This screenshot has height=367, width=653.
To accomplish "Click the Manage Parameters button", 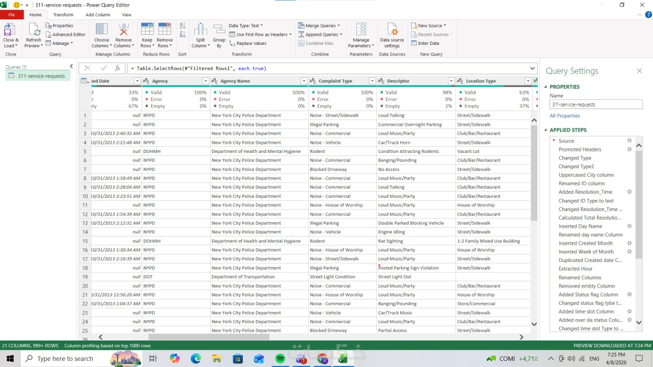I will tap(361, 35).
